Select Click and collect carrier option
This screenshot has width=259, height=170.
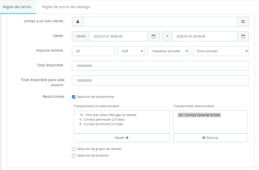pos(108,115)
